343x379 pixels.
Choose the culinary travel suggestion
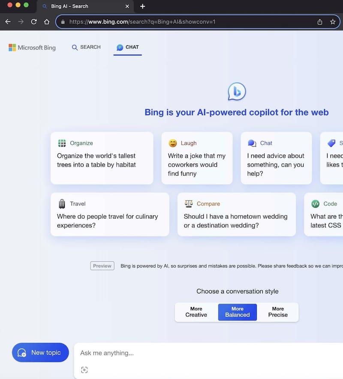coord(110,215)
